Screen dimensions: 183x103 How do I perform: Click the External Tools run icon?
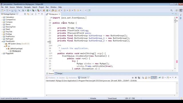pos(38,10)
